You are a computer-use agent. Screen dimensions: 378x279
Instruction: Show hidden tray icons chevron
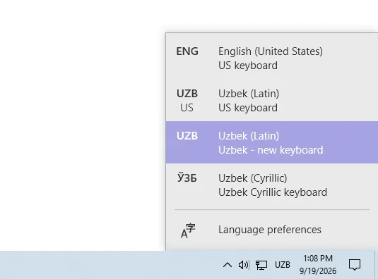point(228,265)
